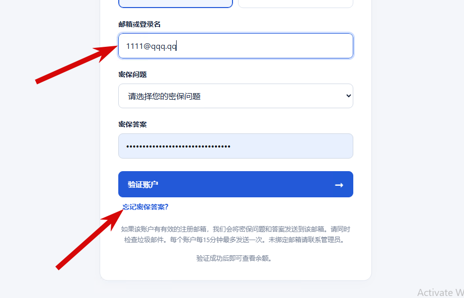Viewport: 464px width, 298px height.
Task: Focus the masked 密保答案 password field
Action: pos(236,146)
